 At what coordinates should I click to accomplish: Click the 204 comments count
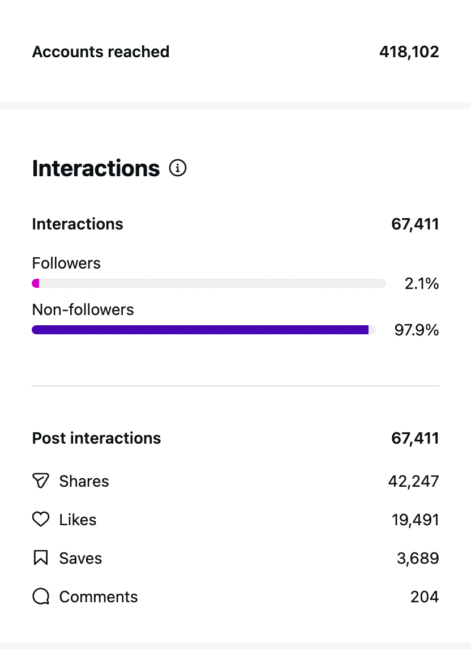pyautogui.click(x=425, y=597)
